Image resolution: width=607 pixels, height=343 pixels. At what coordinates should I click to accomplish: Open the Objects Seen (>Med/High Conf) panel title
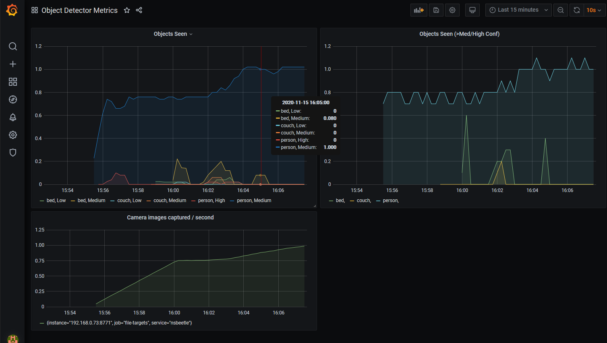pos(460,34)
